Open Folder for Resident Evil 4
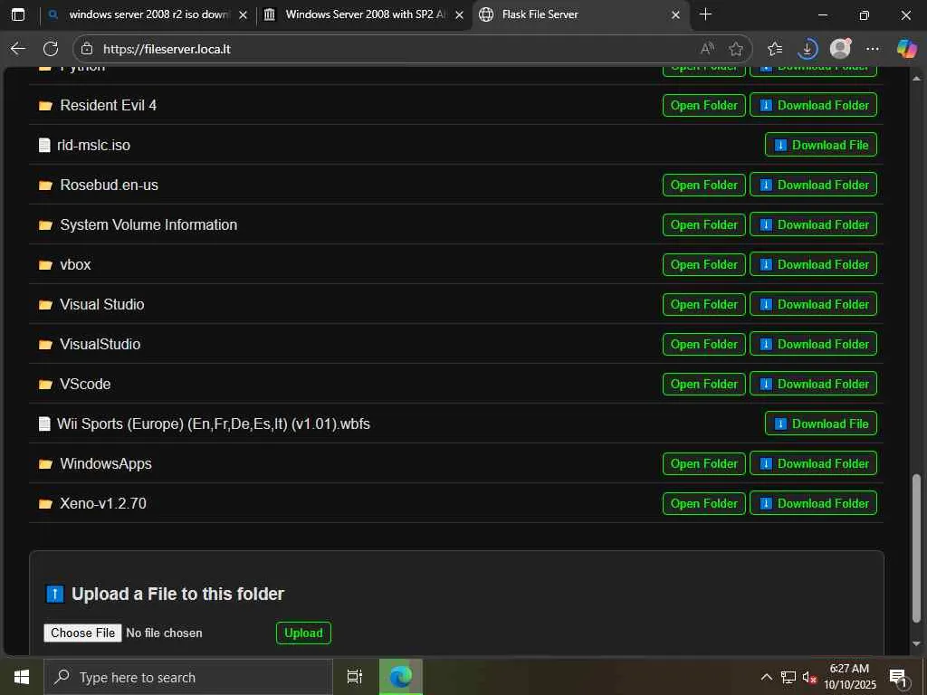 pos(703,105)
